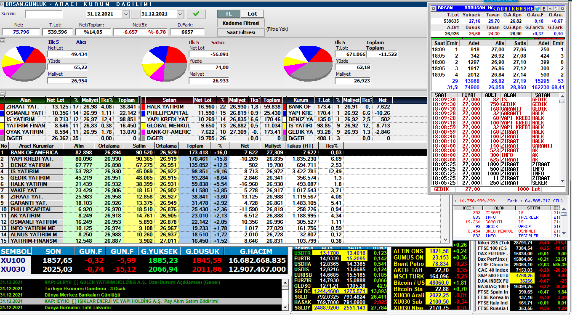Click the yellow < arrow in BRSAN title strip
This screenshot has width=575, height=323.
tap(495, 8)
